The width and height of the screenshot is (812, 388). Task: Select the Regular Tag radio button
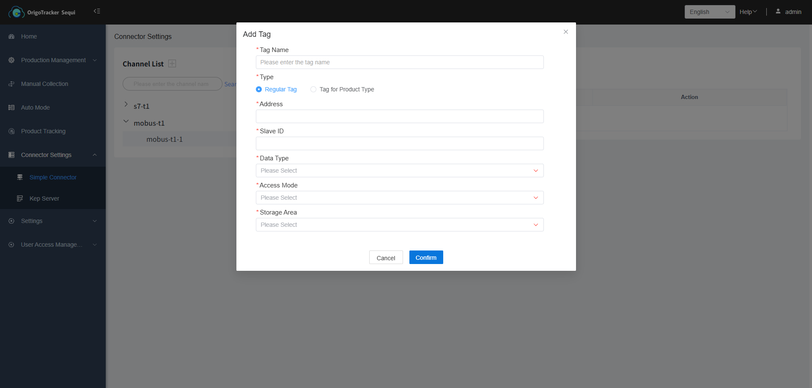pos(259,89)
